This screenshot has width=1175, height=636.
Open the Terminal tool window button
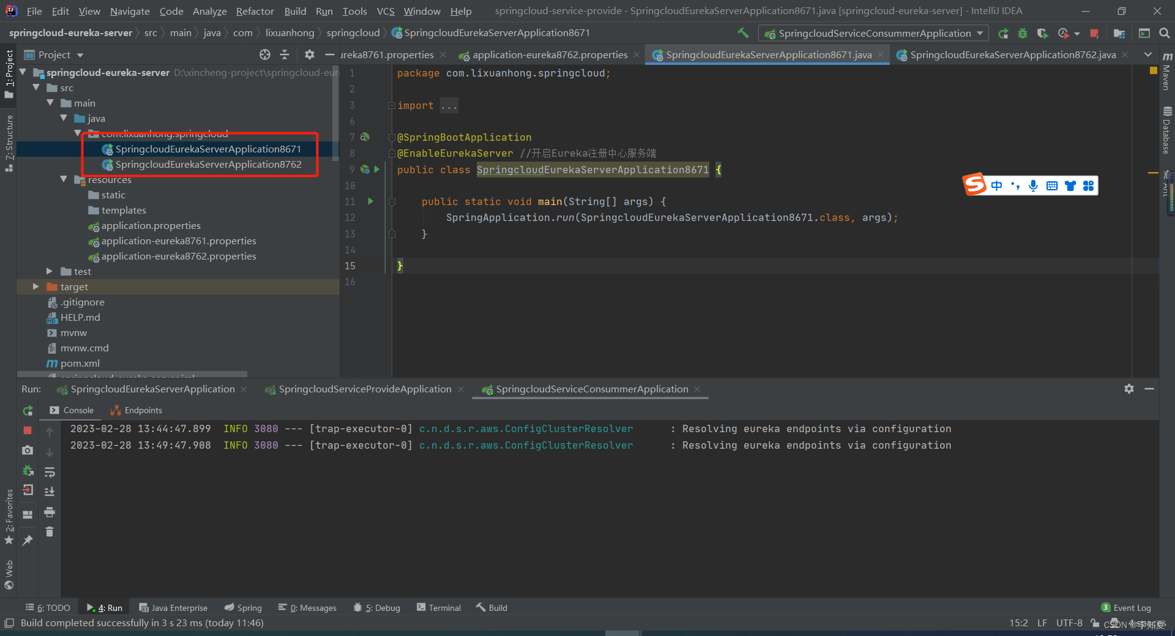coord(439,608)
